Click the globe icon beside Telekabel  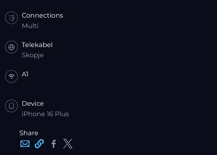(x=11, y=47)
